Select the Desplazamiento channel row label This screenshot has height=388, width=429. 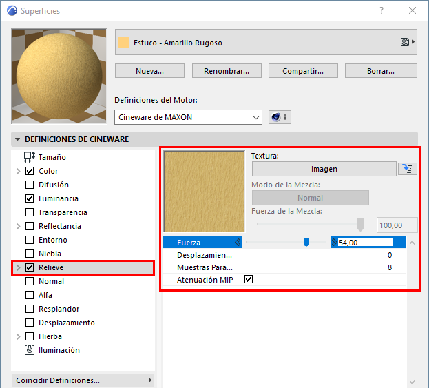[x=67, y=323]
